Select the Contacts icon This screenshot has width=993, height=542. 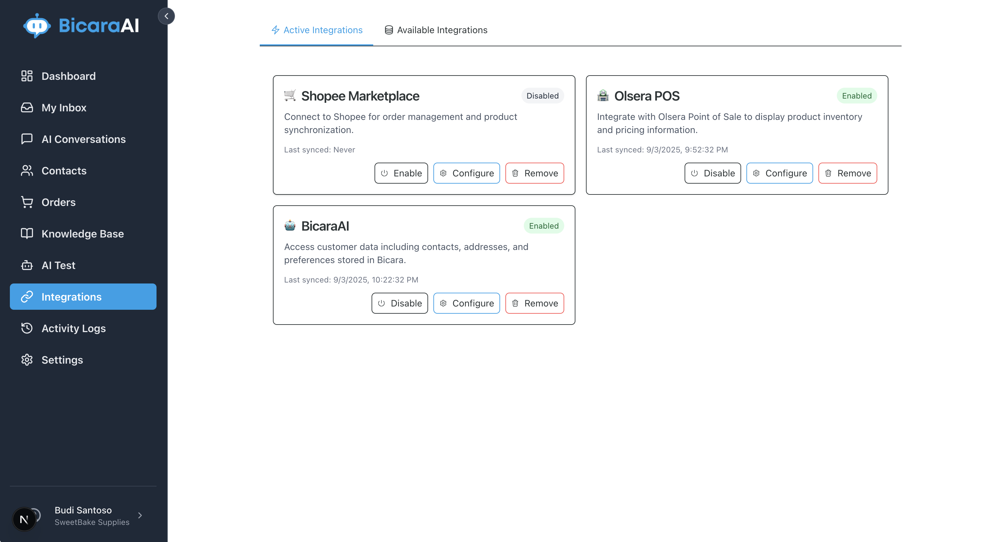tap(26, 171)
